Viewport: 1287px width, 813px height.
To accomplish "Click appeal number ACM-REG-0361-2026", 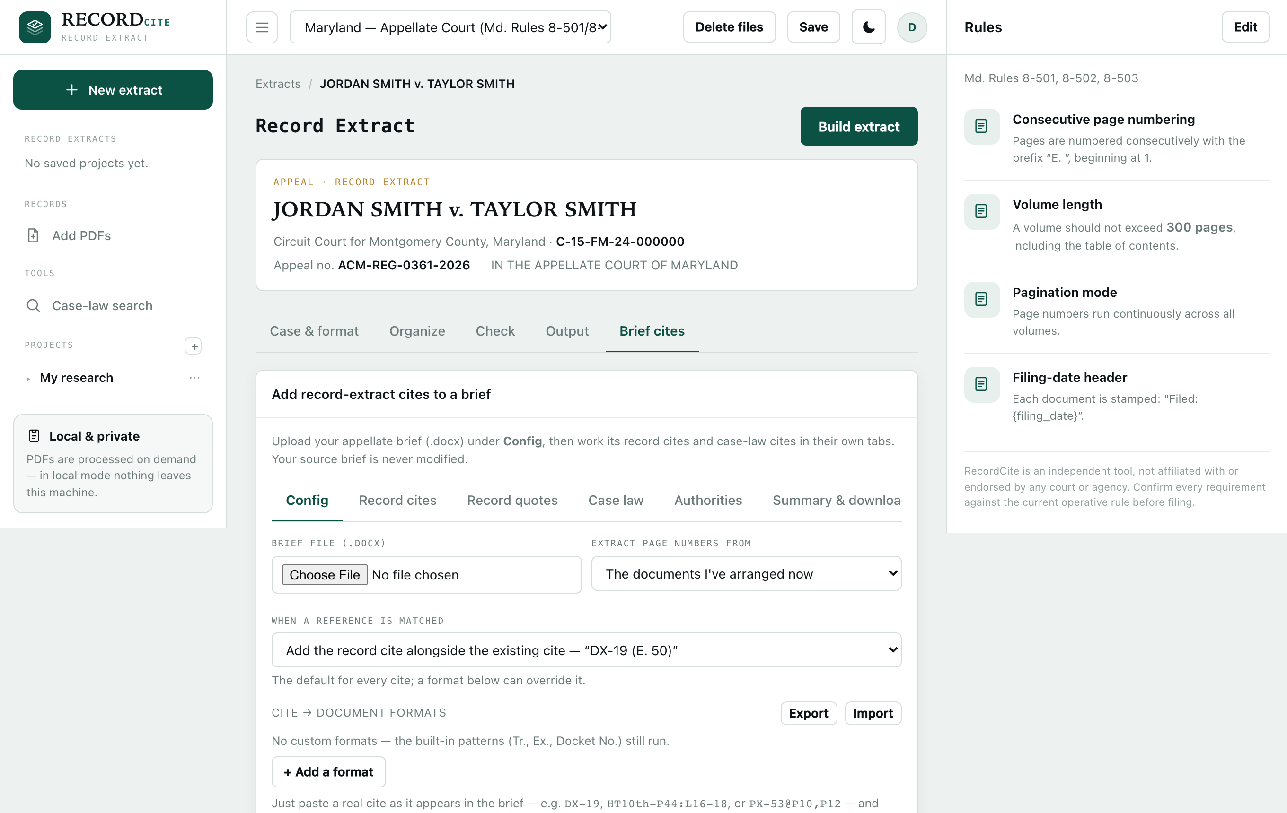I will [x=404, y=265].
